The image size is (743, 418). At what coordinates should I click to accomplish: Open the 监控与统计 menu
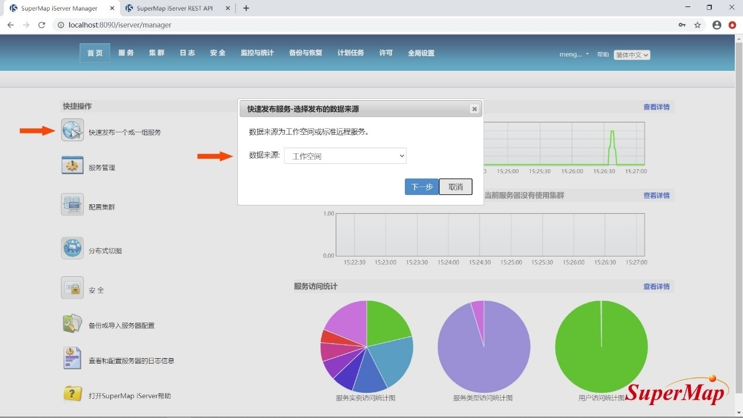257,53
